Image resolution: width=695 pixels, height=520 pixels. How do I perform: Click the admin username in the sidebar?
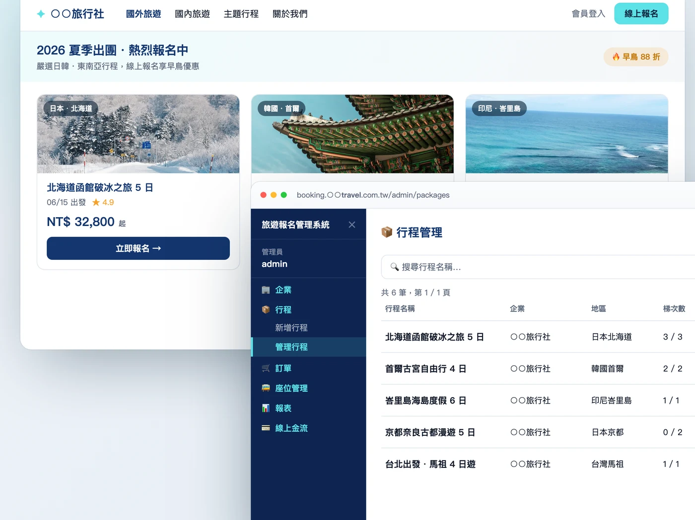[275, 264]
